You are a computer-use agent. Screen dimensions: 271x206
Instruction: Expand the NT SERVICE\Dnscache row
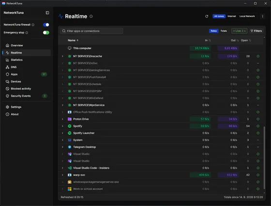(x=62, y=56)
